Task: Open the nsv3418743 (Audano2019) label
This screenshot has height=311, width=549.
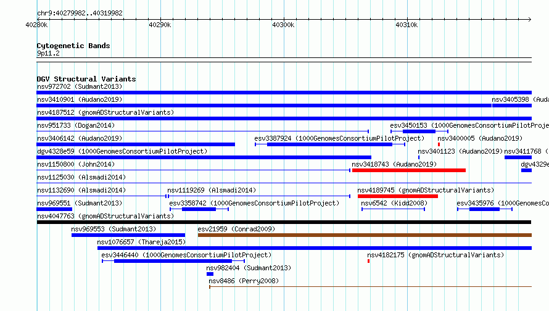Action: (x=394, y=164)
